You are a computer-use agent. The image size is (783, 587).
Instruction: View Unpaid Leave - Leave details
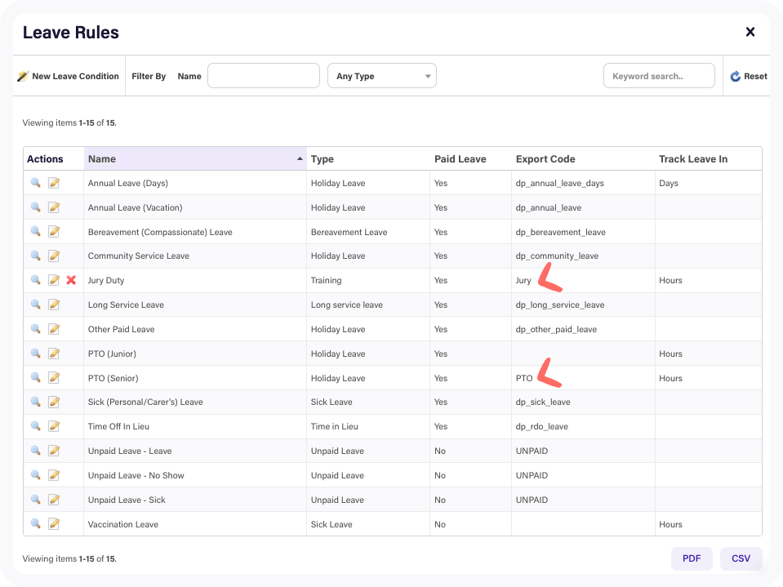point(35,451)
